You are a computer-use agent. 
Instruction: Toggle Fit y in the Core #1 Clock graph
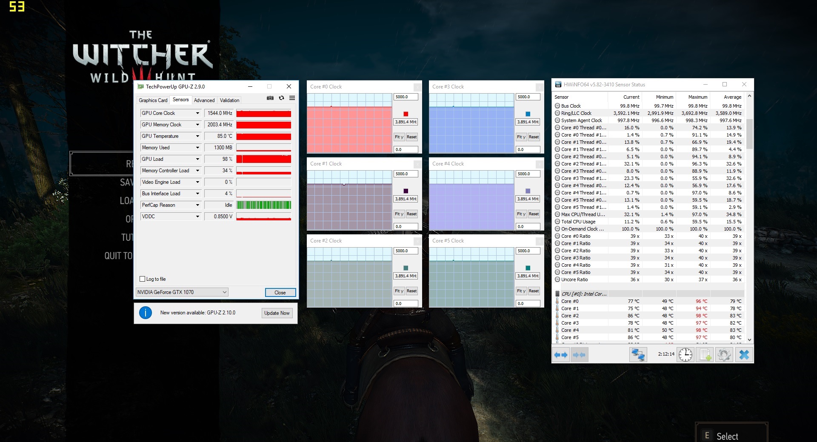399,214
